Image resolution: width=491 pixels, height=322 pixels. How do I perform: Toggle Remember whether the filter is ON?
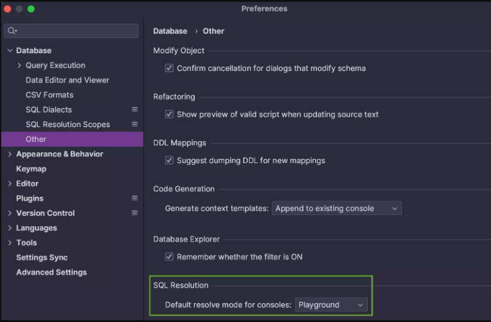(169, 257)
